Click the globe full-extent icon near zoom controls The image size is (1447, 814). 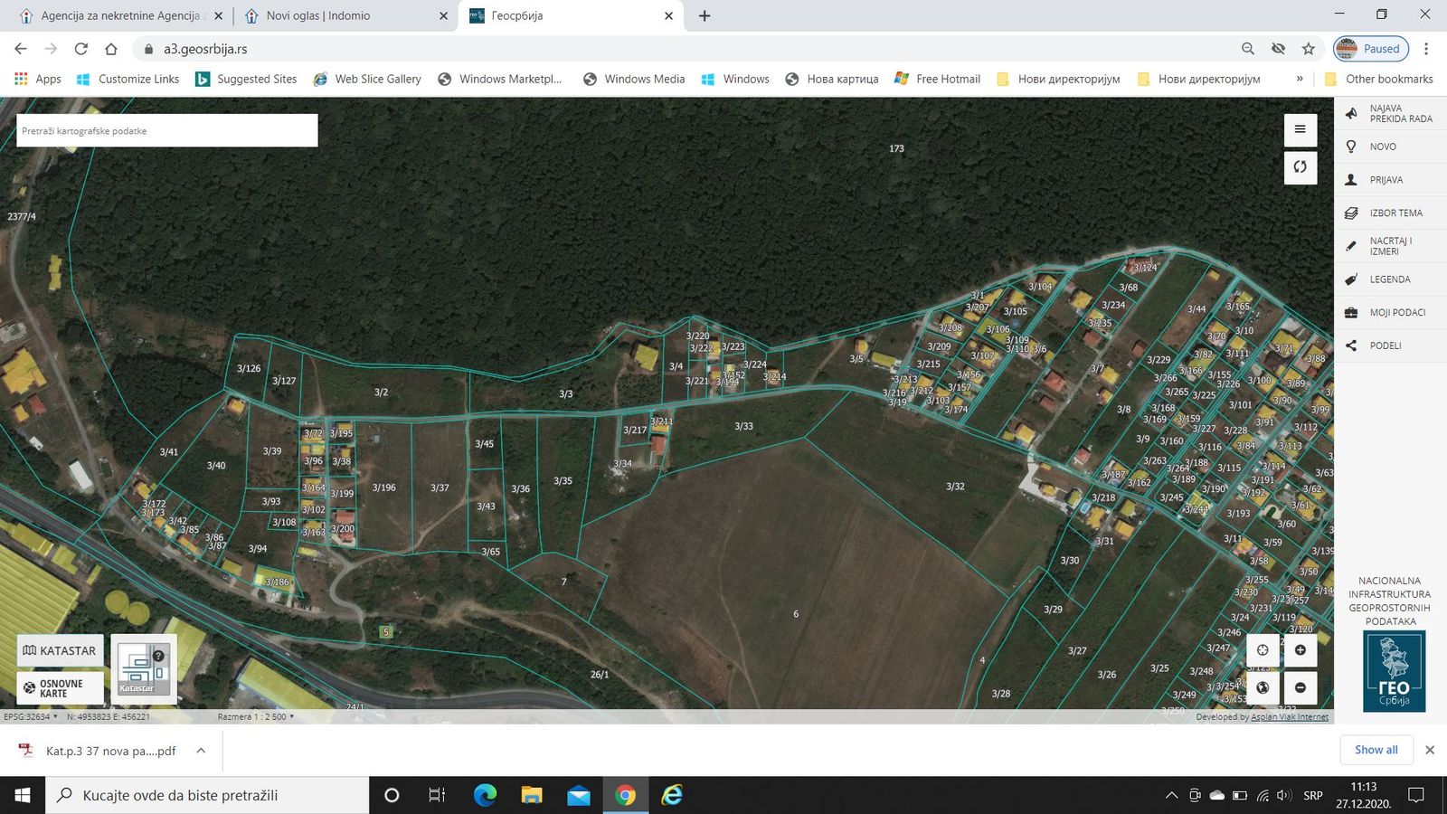1263,687
